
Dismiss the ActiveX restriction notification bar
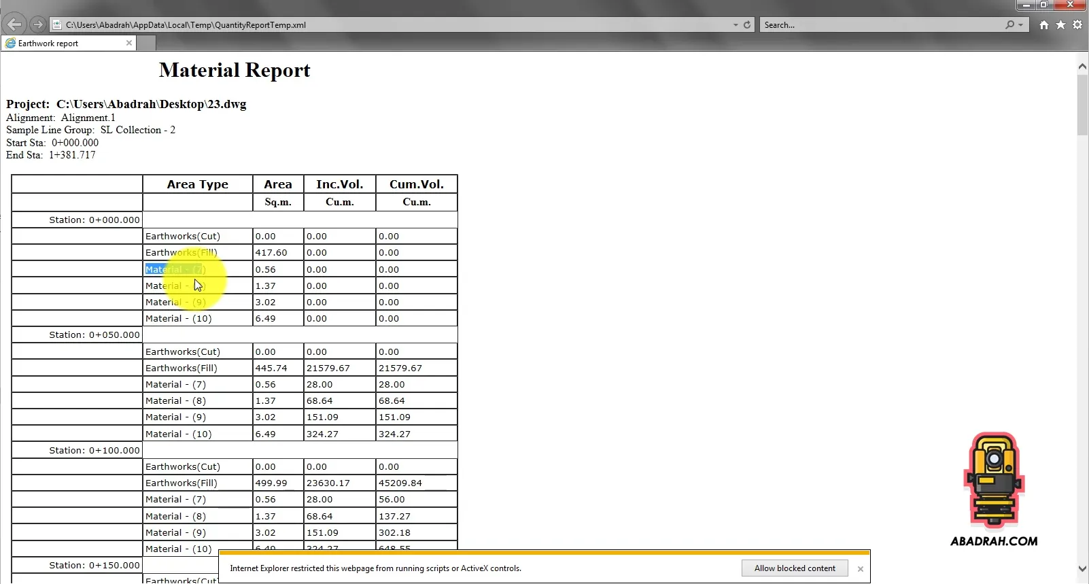click(x=861, y=569)
